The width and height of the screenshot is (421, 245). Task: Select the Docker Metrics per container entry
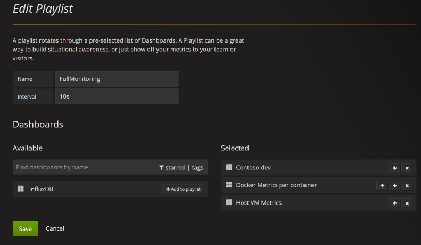point(276,185)
